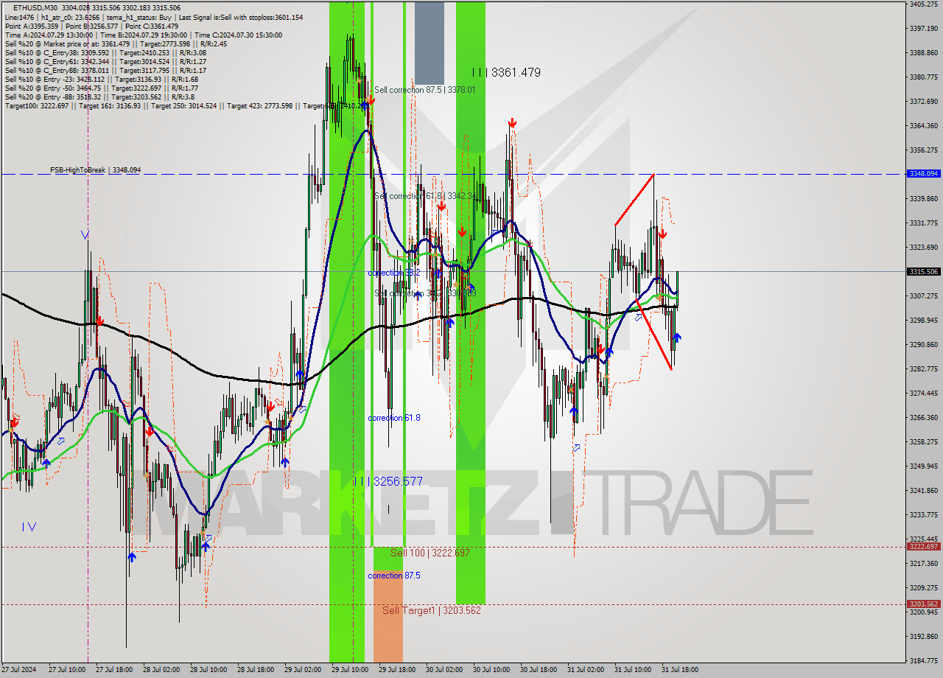Screen dimensions: 943x678
Task: Click the Line:1476 h1_atr_c0 info line
Action: (153, 17)
